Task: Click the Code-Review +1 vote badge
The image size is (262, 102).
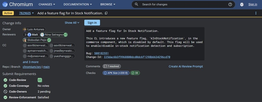Action: 40,80
